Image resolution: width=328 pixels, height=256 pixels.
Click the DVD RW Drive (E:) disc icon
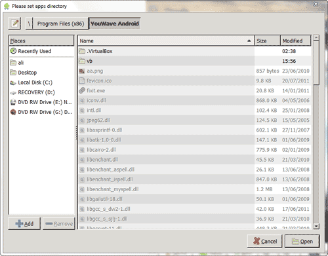13,102
